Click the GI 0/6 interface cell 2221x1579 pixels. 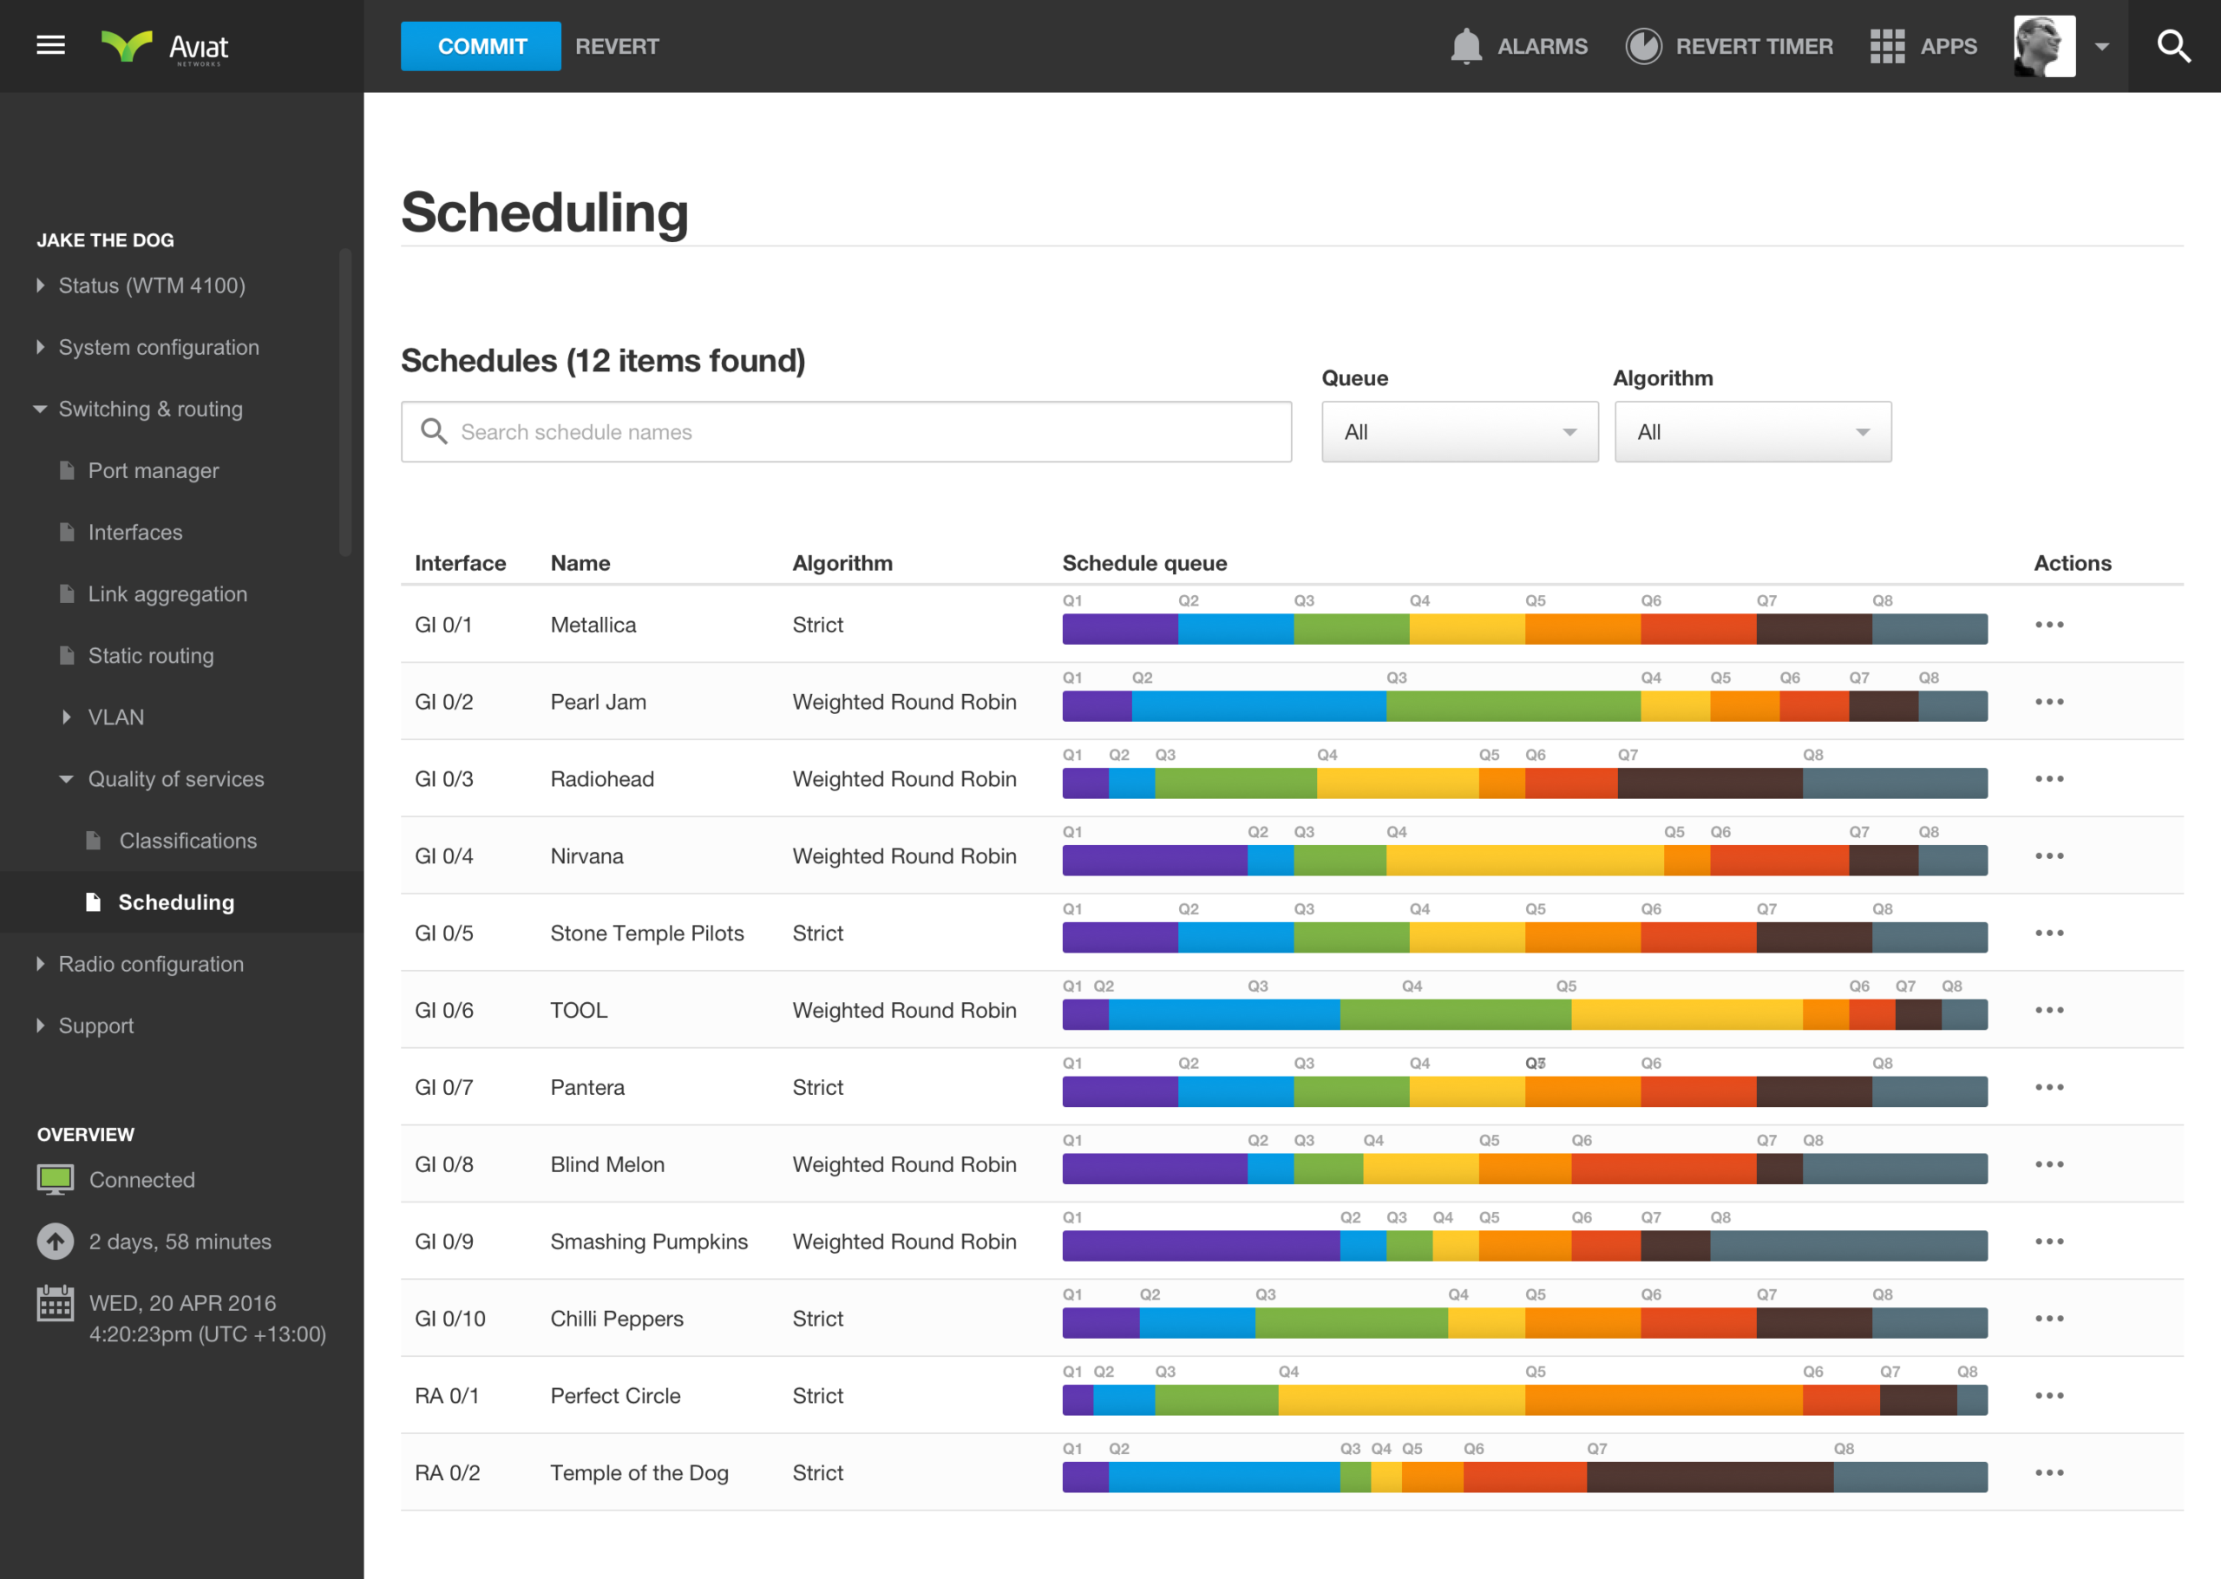pyautogui.click(x=444, y=1010)
